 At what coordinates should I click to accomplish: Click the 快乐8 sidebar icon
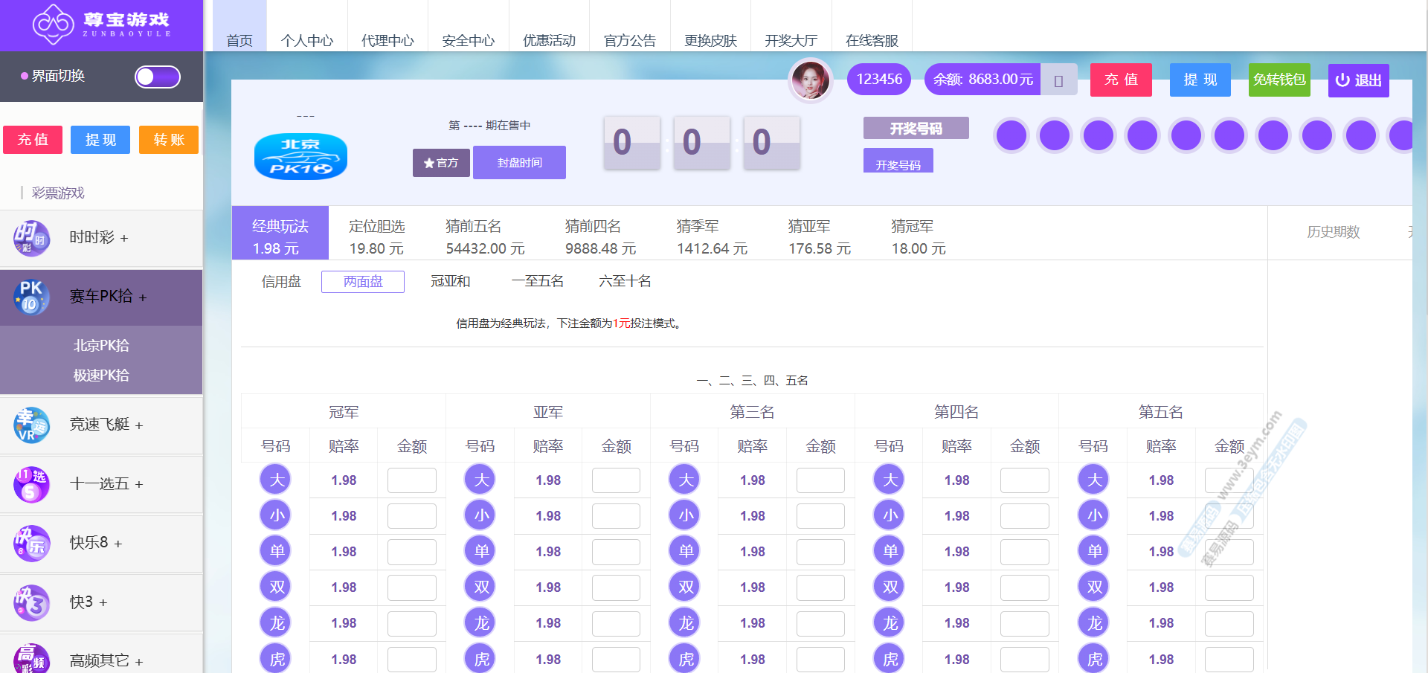coord(31,543)
